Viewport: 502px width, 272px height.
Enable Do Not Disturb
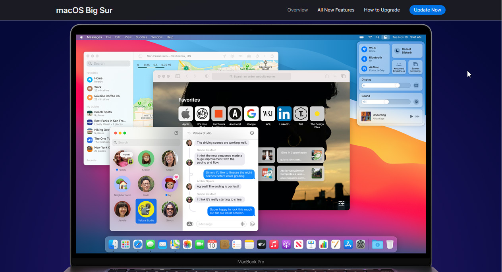pyautogui.click(x=407, y=51)
